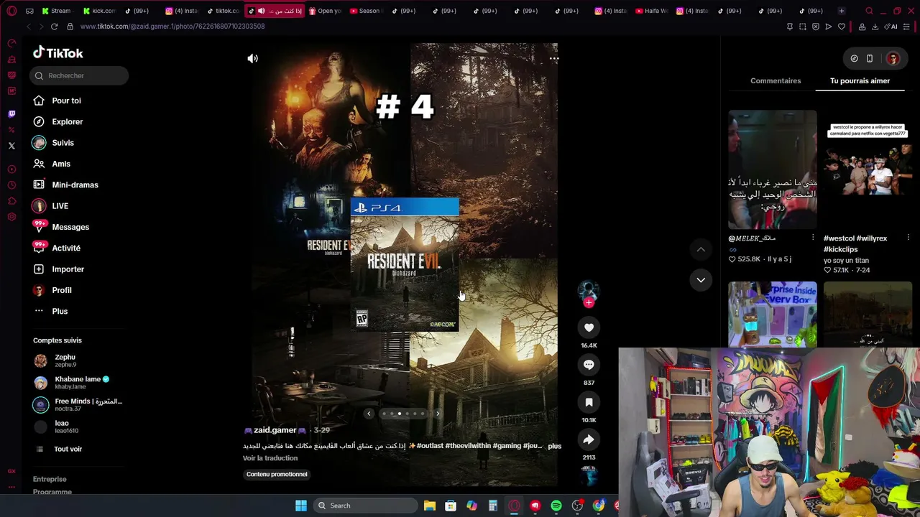Open options for the westcol recommended video
The image size is (920, 517).
[x=908, y=238]
